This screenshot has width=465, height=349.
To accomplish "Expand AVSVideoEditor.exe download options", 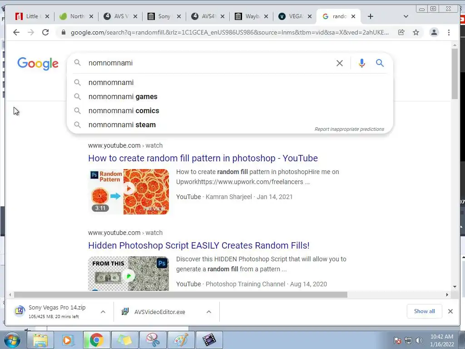I will [x=209, y=312].
